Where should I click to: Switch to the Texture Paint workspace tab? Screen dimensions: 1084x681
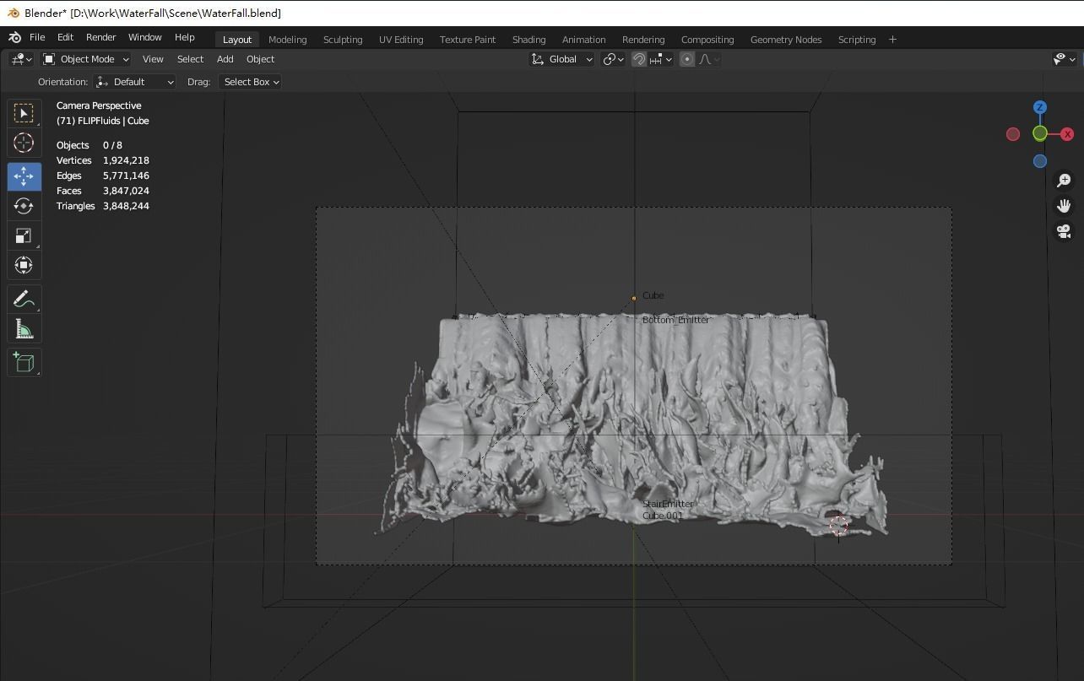click(x=468, y=40)
